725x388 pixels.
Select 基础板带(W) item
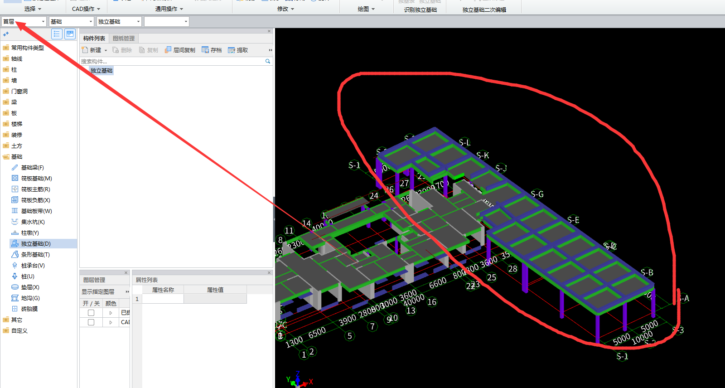coord(36,211)
